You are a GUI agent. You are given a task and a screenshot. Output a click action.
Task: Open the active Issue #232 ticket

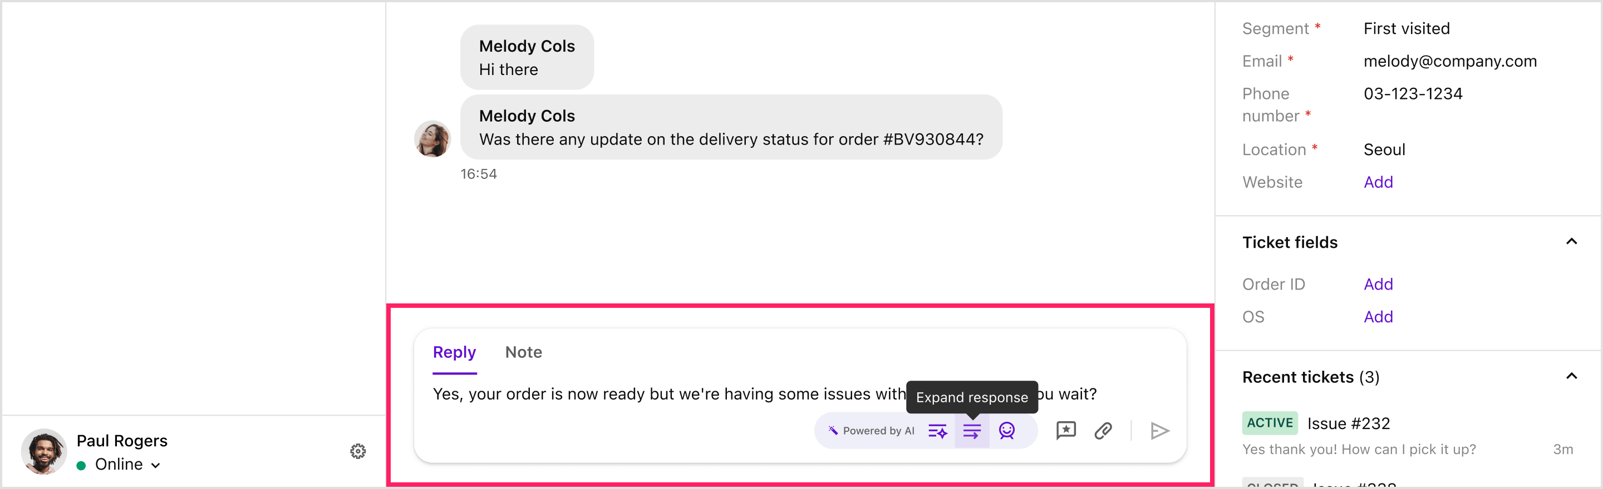1348,424
